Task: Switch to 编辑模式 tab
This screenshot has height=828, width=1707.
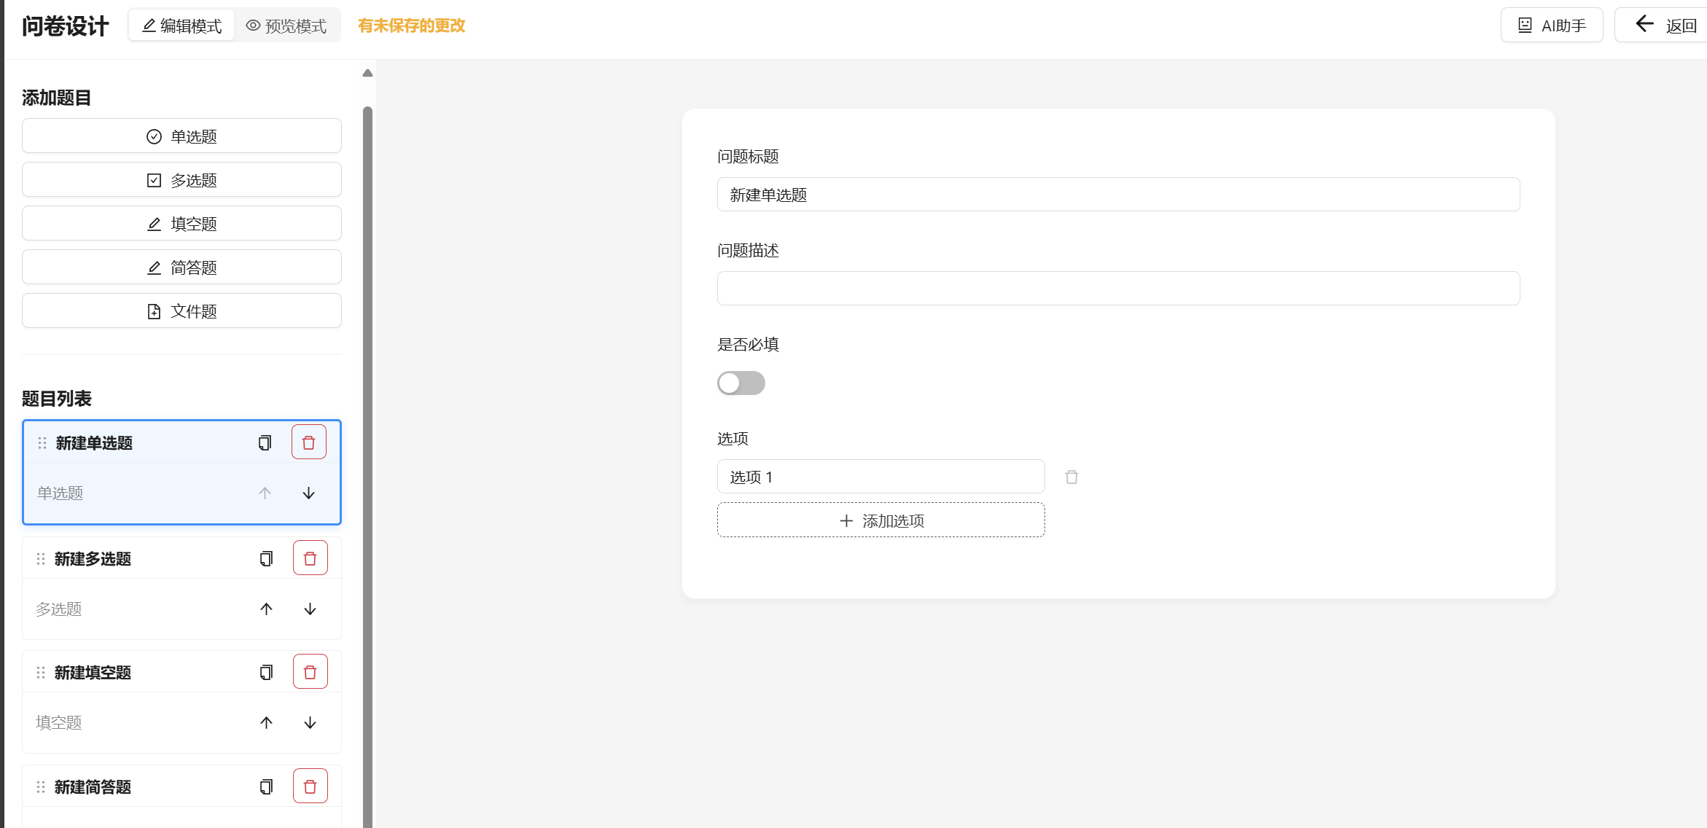Action: [181, 26]
